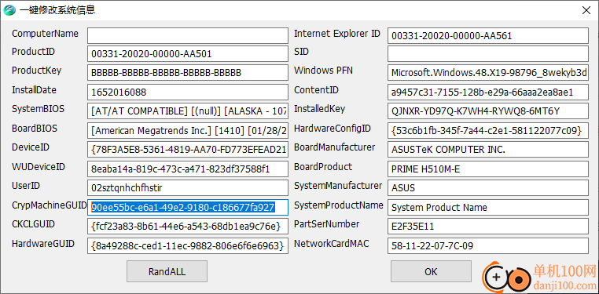Click the Windows PFN field
The width and height of the screenshot is (599, 294).
tap(488, 73)
